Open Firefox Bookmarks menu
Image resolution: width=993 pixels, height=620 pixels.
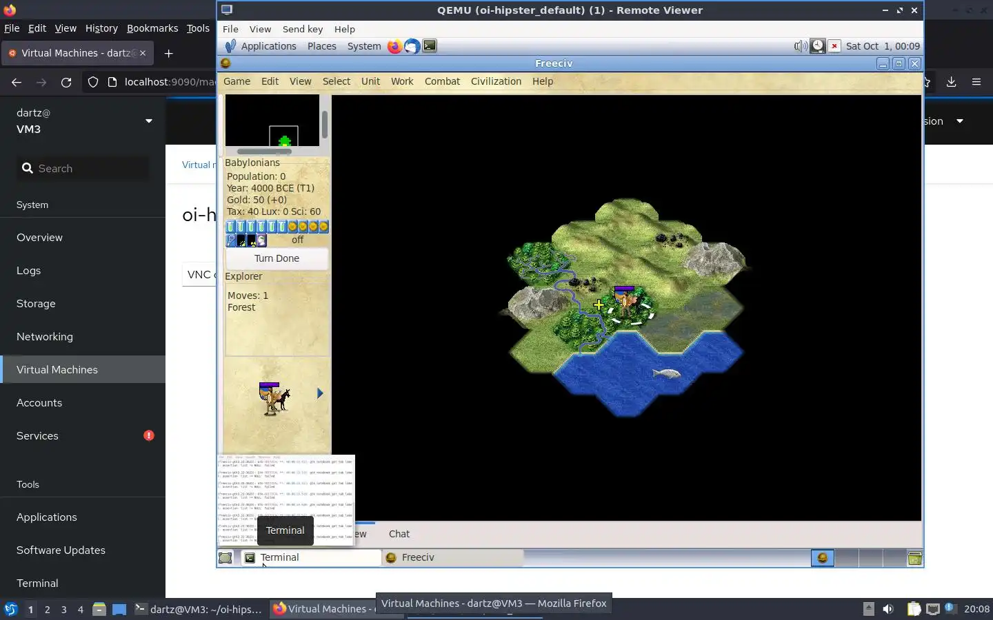click(152, 28)
